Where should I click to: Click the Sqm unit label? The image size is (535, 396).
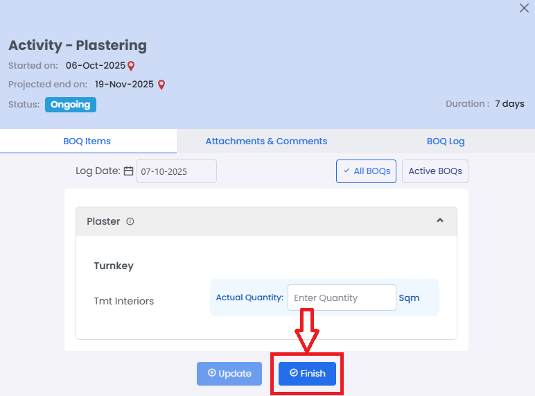[x=409, y=298]
